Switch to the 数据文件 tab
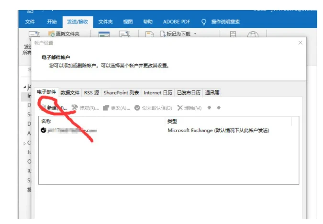 point(70,93)
